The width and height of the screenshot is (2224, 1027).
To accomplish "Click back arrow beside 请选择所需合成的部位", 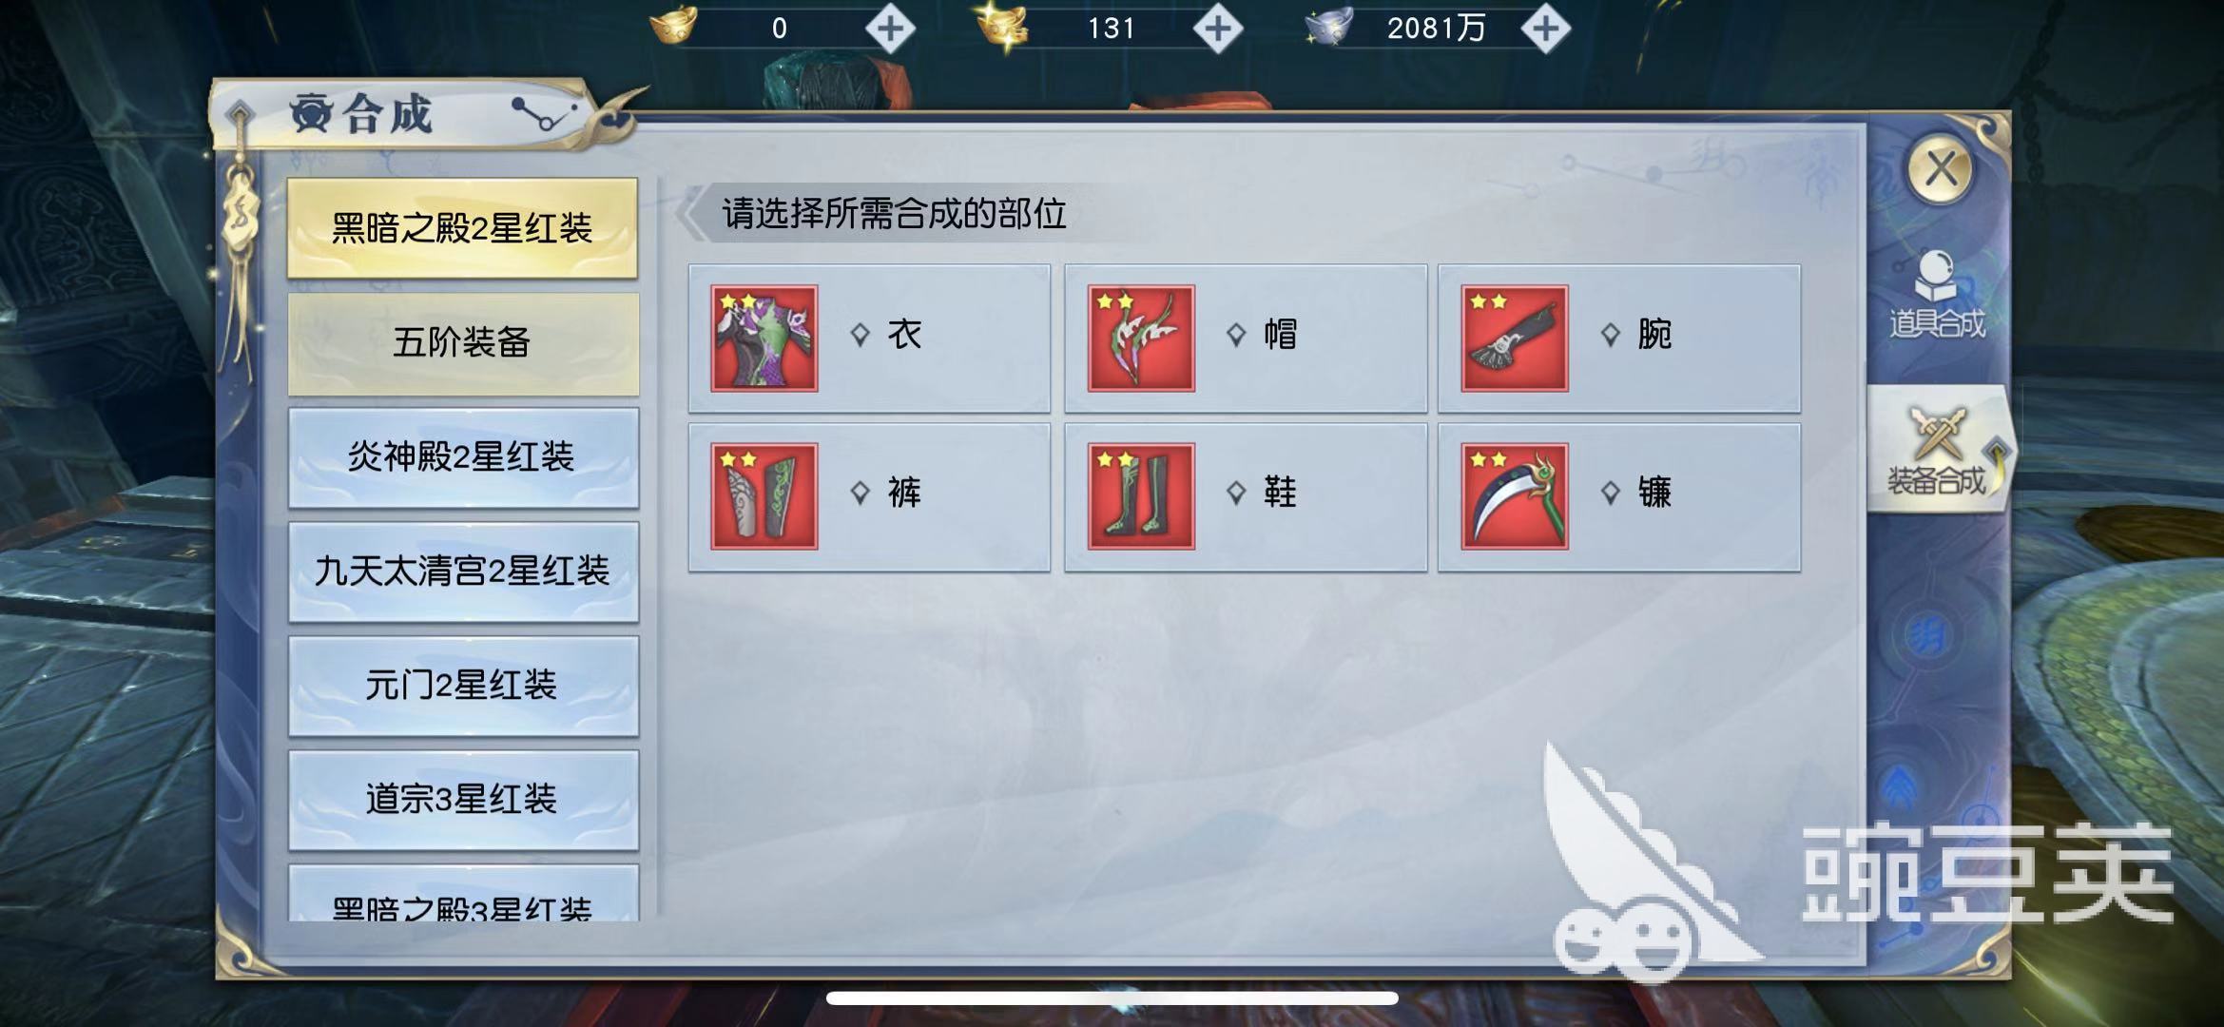I will tap(691, 213).
